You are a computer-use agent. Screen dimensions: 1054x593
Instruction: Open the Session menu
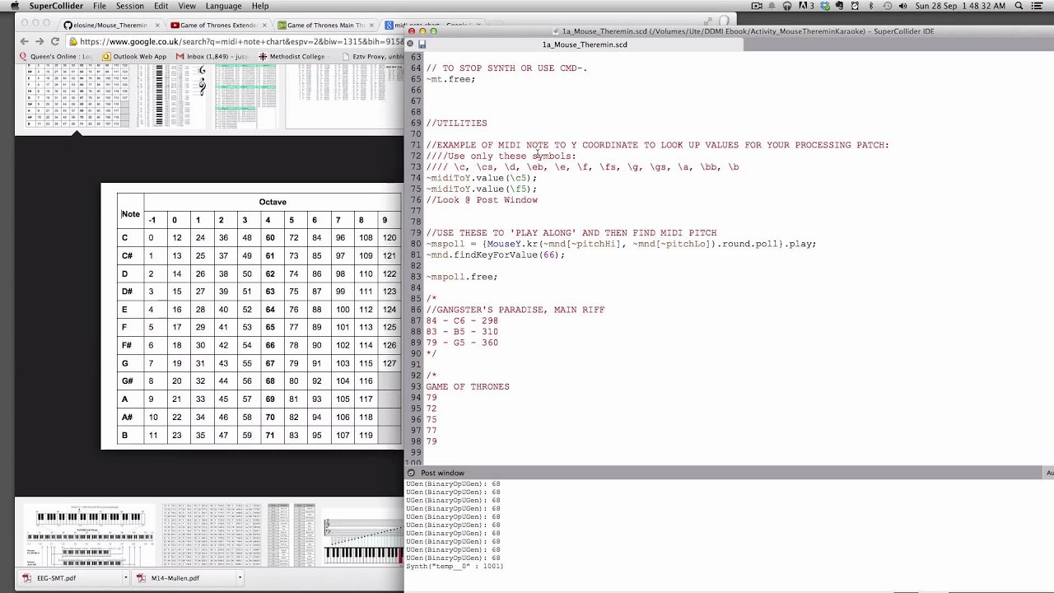click(130, 6)
